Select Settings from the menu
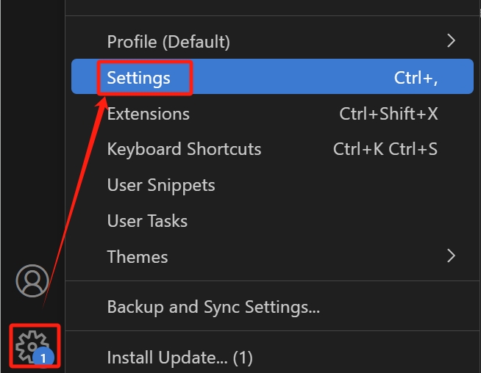Viewport: 481px width, 373px height. (x=272, y=76)
